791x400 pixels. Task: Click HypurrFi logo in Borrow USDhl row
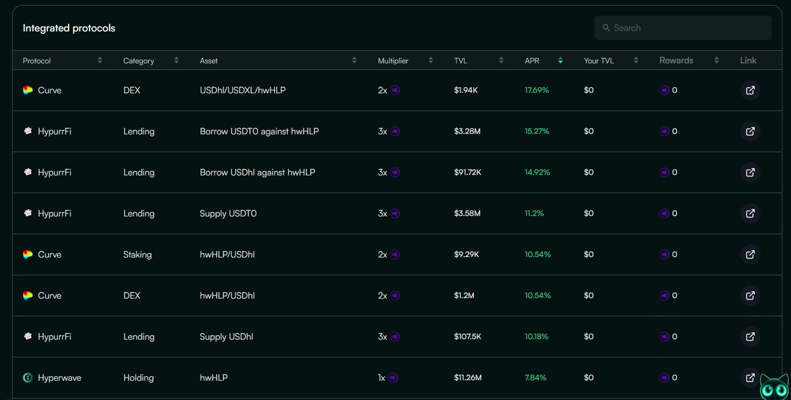(28, 172)
